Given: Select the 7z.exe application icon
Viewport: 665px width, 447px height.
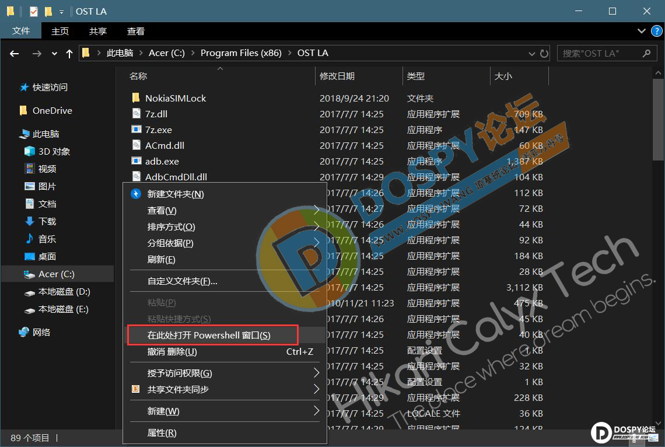Looking at the screenshot, I should pos(136,130).
